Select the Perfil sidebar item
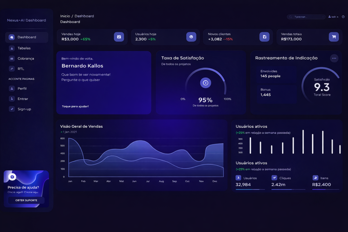Screen dimensions: 348x232 click(x=22, y=88)
